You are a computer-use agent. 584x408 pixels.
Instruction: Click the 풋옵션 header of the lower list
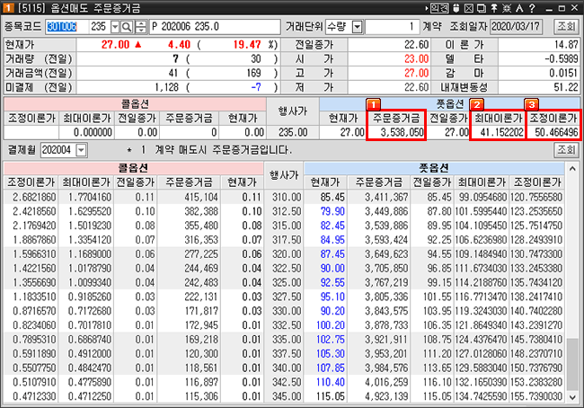(x=434, y=168)
